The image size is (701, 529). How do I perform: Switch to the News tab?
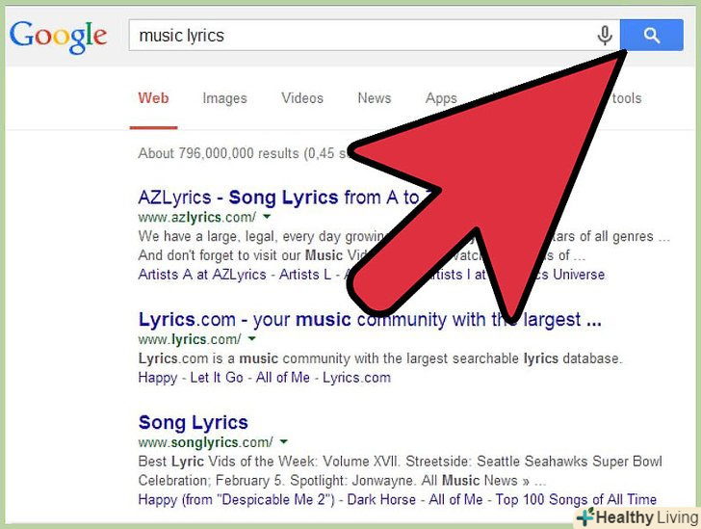[x=374, y=98]
